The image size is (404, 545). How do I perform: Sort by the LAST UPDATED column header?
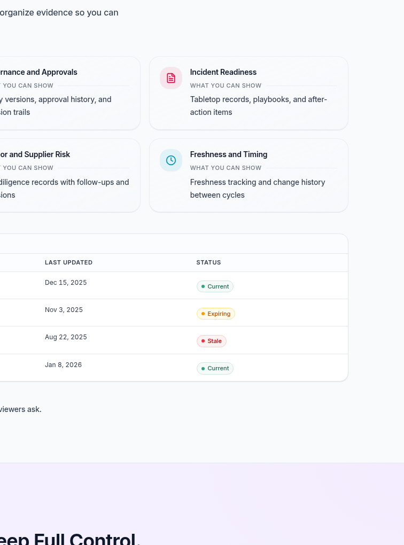(x=68, y=262)
